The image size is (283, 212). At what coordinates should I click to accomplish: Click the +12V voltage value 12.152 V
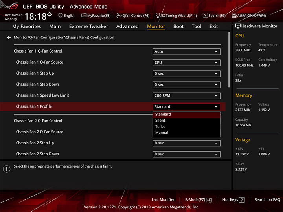[x=242, y=154]
